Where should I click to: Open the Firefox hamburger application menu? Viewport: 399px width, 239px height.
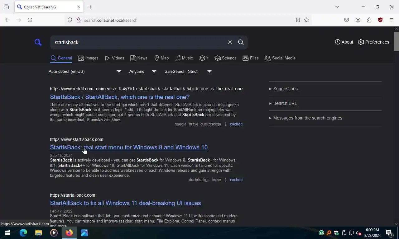point(392,20)
